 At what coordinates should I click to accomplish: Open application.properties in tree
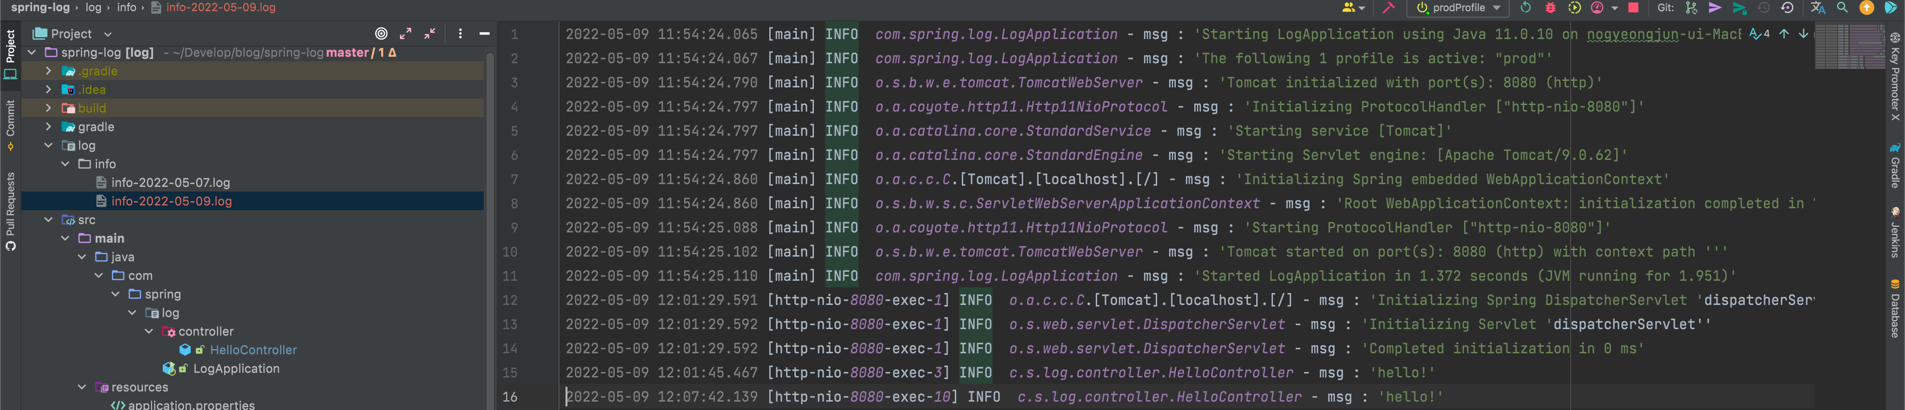[191, 405]
